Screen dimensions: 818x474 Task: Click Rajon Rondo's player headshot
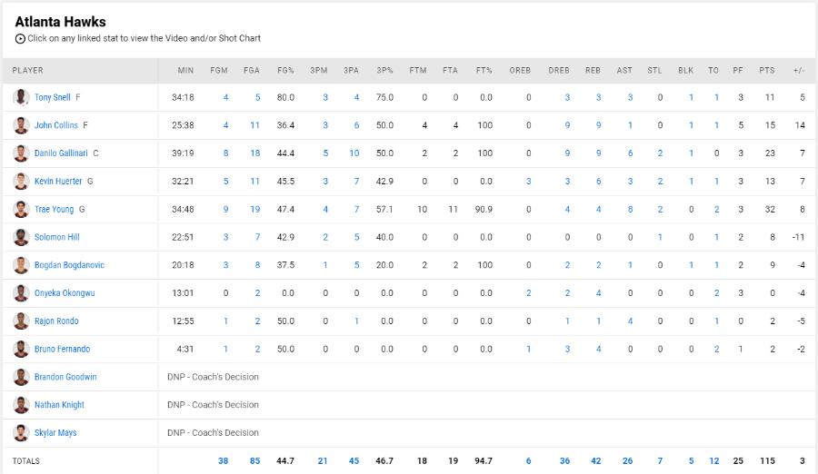pyautogui.click(x=21, y=321)
